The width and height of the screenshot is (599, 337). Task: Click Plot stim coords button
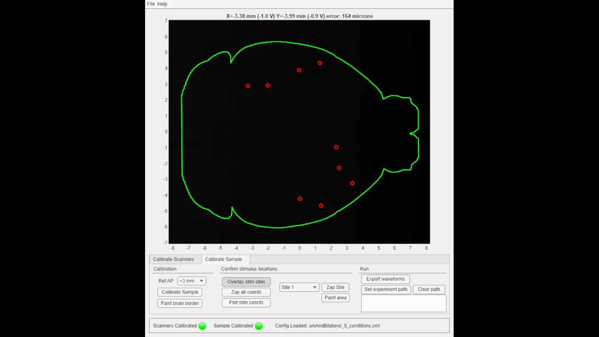(x=246, y=303)
